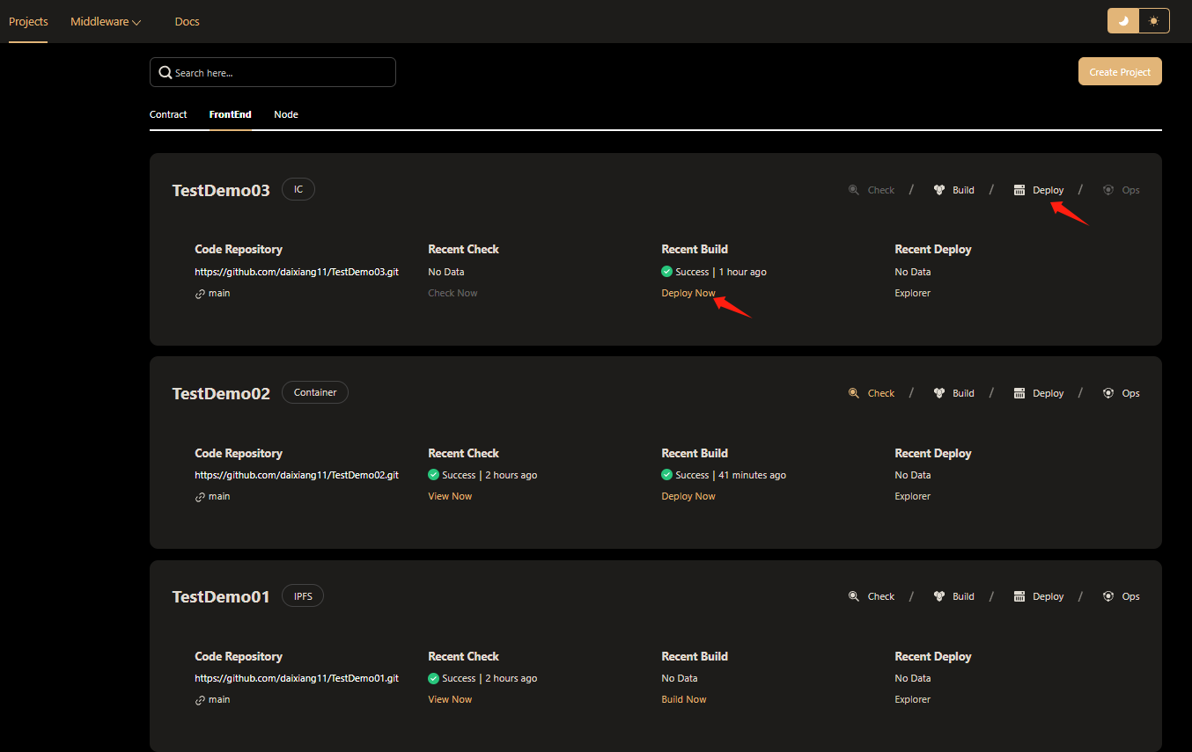1192x752 pixels.
Task: Click Build Now under TestDemo01
Action: [684, 699]
